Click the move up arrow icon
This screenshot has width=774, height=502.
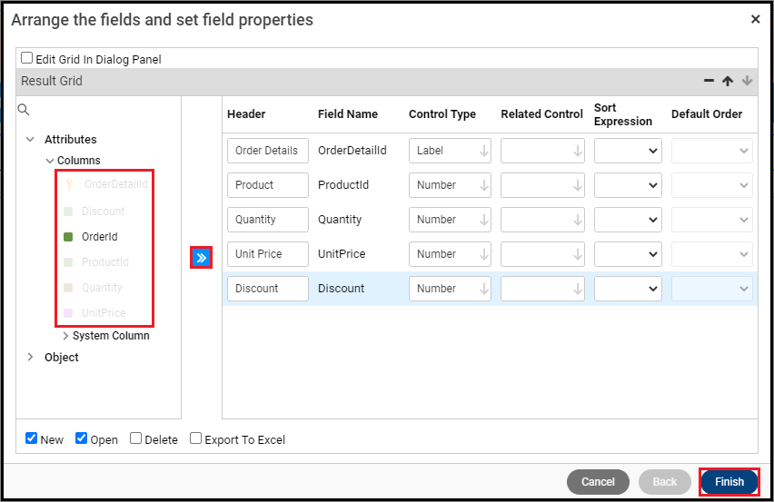click(728, 81)
